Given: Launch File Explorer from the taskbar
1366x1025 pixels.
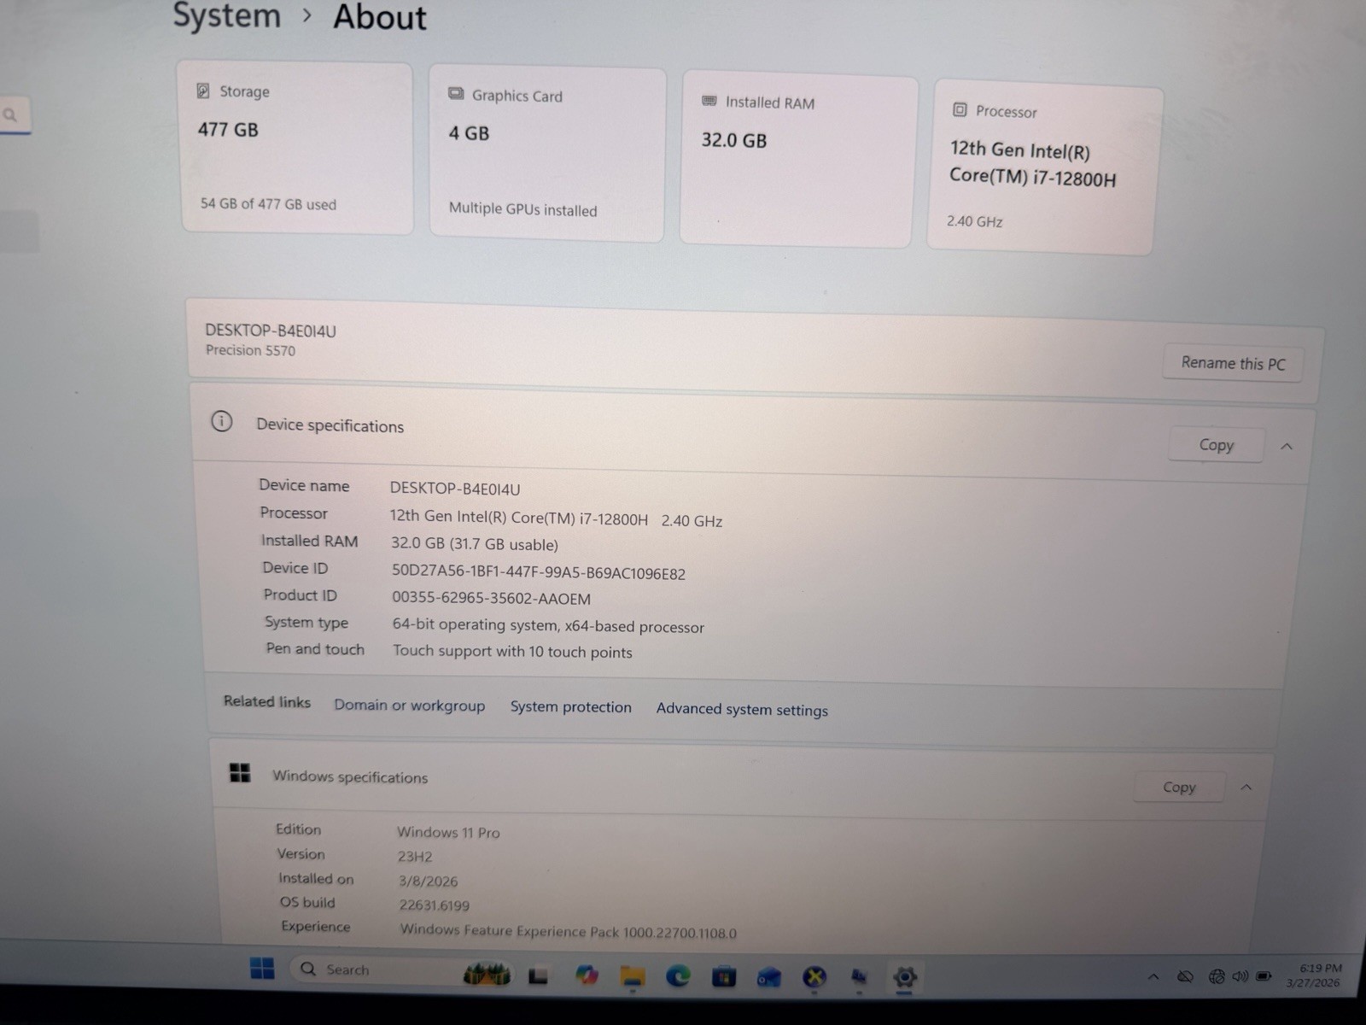Looking at the screenshot, I should (x=632, y=974).
